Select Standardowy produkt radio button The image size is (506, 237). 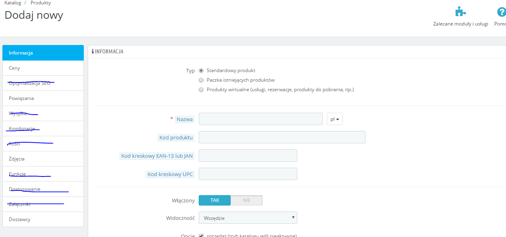click(201, 71)
